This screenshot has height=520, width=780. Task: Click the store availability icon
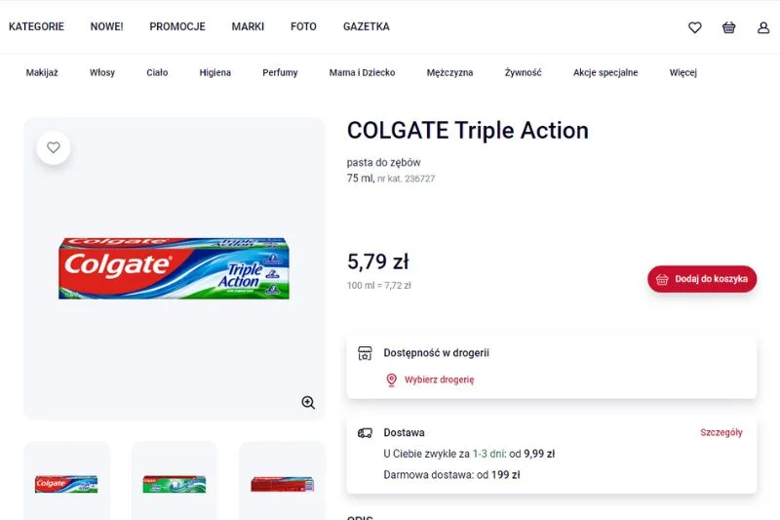(366, 353)
